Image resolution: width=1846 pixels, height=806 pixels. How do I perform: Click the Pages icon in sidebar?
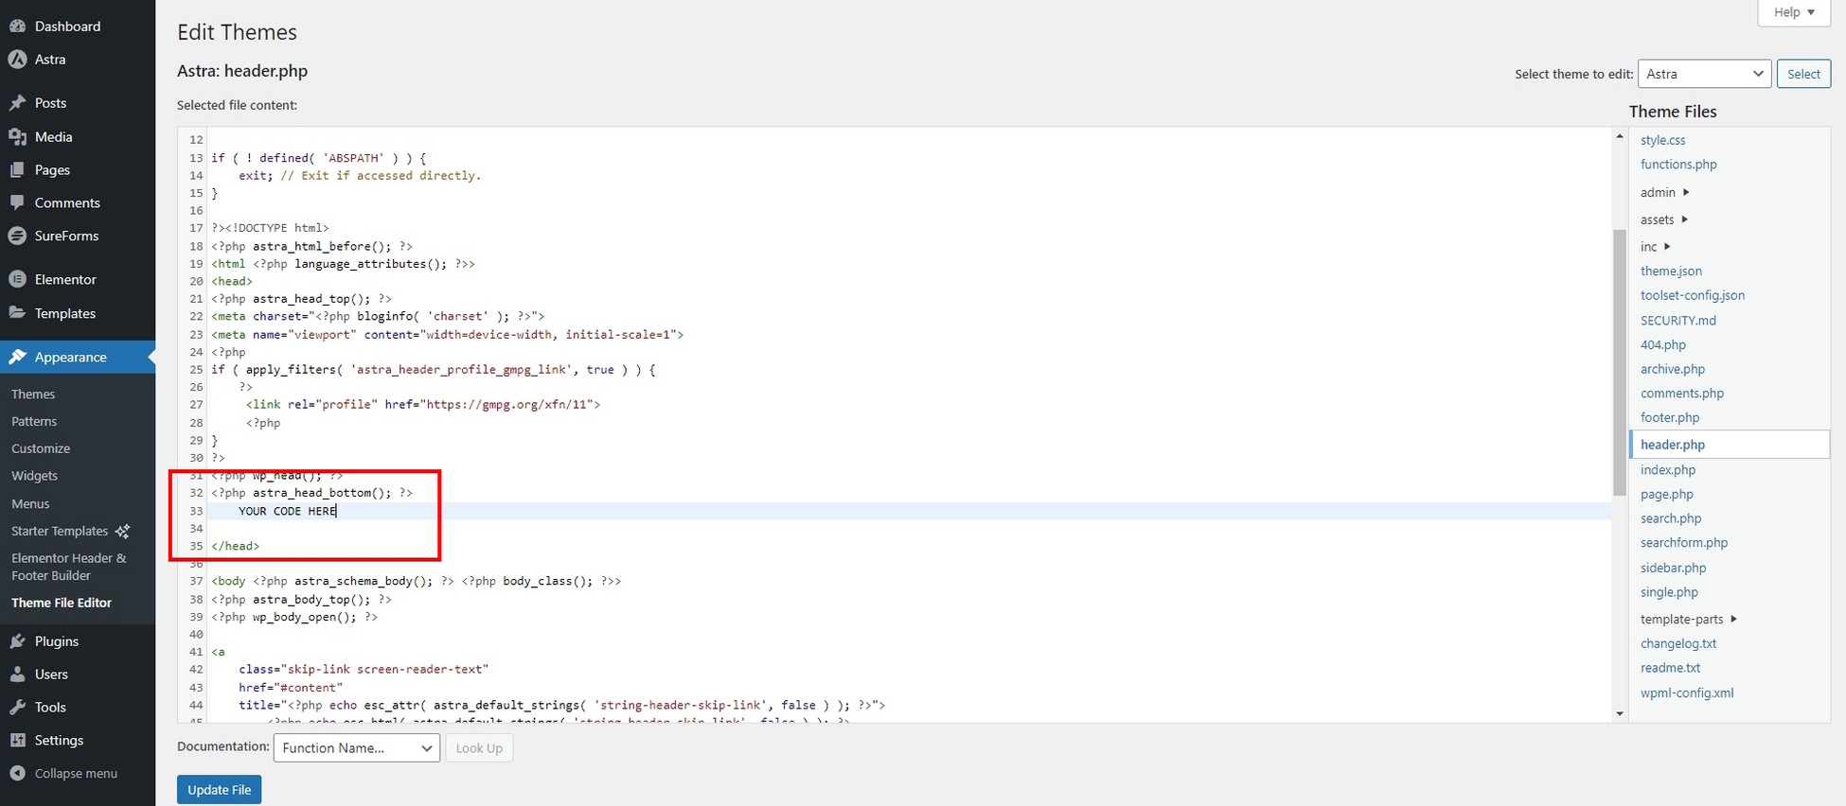coord(17,170)
